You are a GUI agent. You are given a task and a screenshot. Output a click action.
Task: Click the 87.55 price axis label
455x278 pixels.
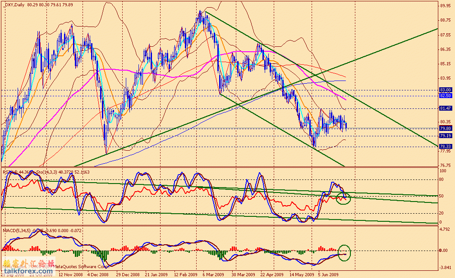coord(446,35)
